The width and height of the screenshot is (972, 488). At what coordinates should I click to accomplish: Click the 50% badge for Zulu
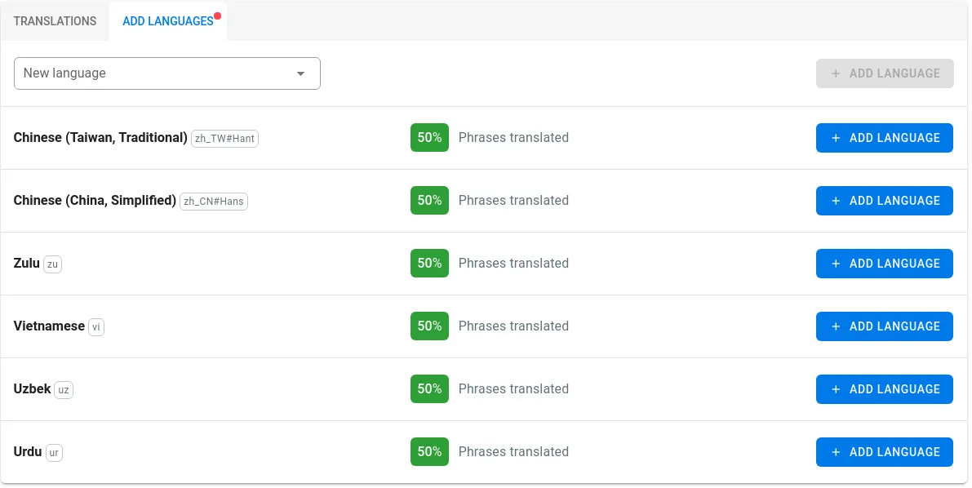click(x=429, y=263)
